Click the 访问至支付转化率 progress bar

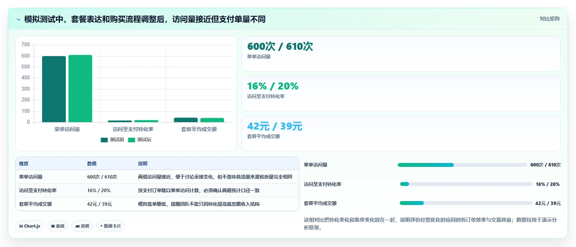click(x=466, y=184)
